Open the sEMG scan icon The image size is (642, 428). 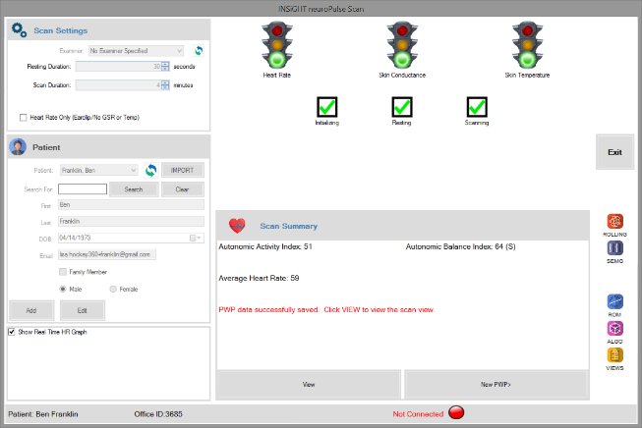(615, 248)
